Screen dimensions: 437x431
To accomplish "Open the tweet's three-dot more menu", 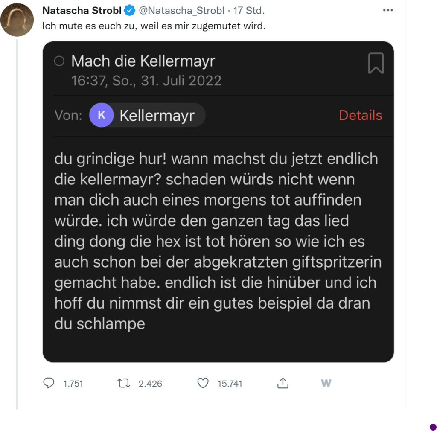I will (x=387, y=10).
